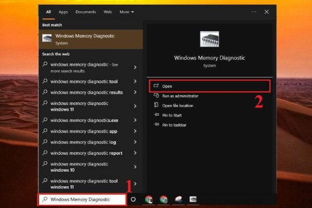Choose Run as administrator

[x=180, y=96]
